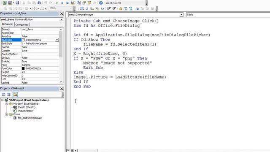Outdent the selected code lines
Viewport: 270px width, 152px height.
click(114, 8)
